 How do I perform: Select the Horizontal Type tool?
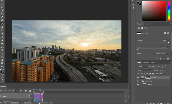click(2, 50)
